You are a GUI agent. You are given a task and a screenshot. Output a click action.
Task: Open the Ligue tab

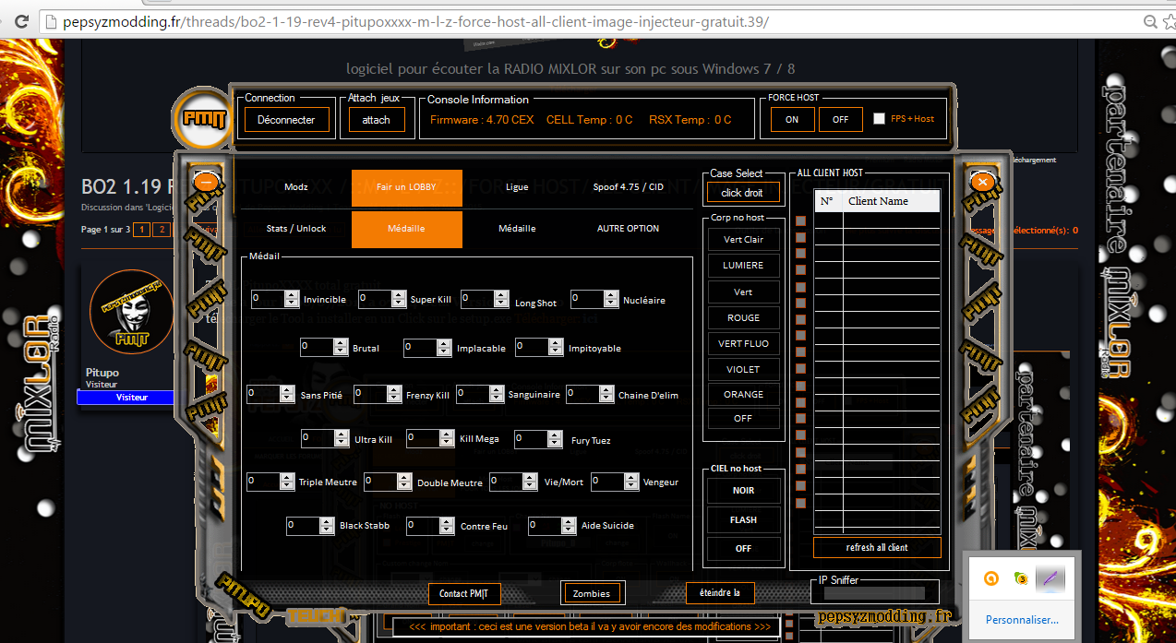(518, 187)
